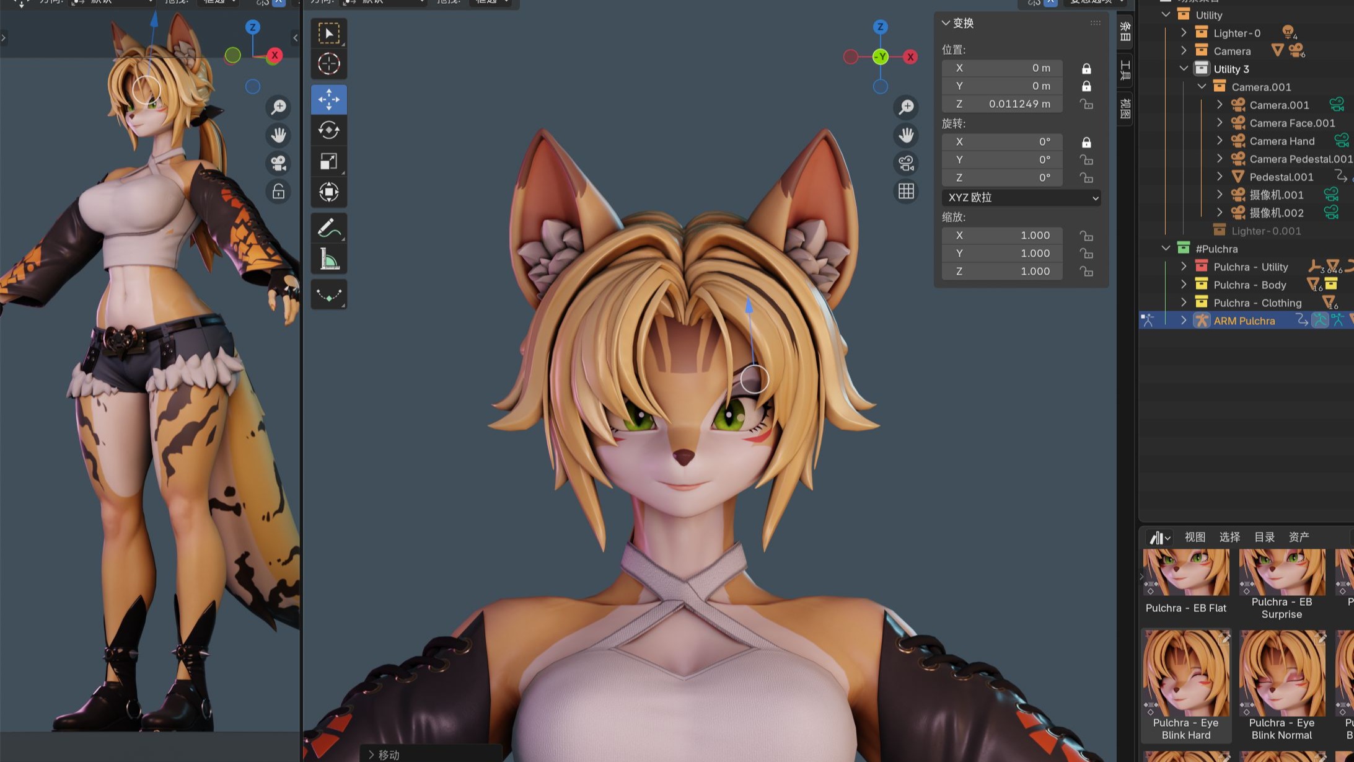Click red X axis on main gizmo
The width and height of the screenshot is (1354, 762).
click(x=910, y=57)
